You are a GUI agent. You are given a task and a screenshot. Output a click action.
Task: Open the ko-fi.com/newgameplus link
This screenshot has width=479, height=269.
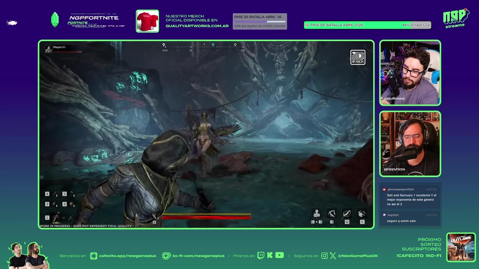click(198, 256)
